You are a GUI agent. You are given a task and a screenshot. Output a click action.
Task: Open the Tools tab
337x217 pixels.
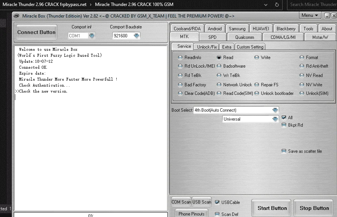click(308, 29)
